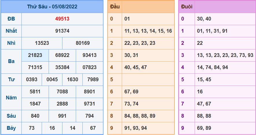Screen dimensions: 256x135
Task: Select Ba prize number 68922
Action: 62,55
